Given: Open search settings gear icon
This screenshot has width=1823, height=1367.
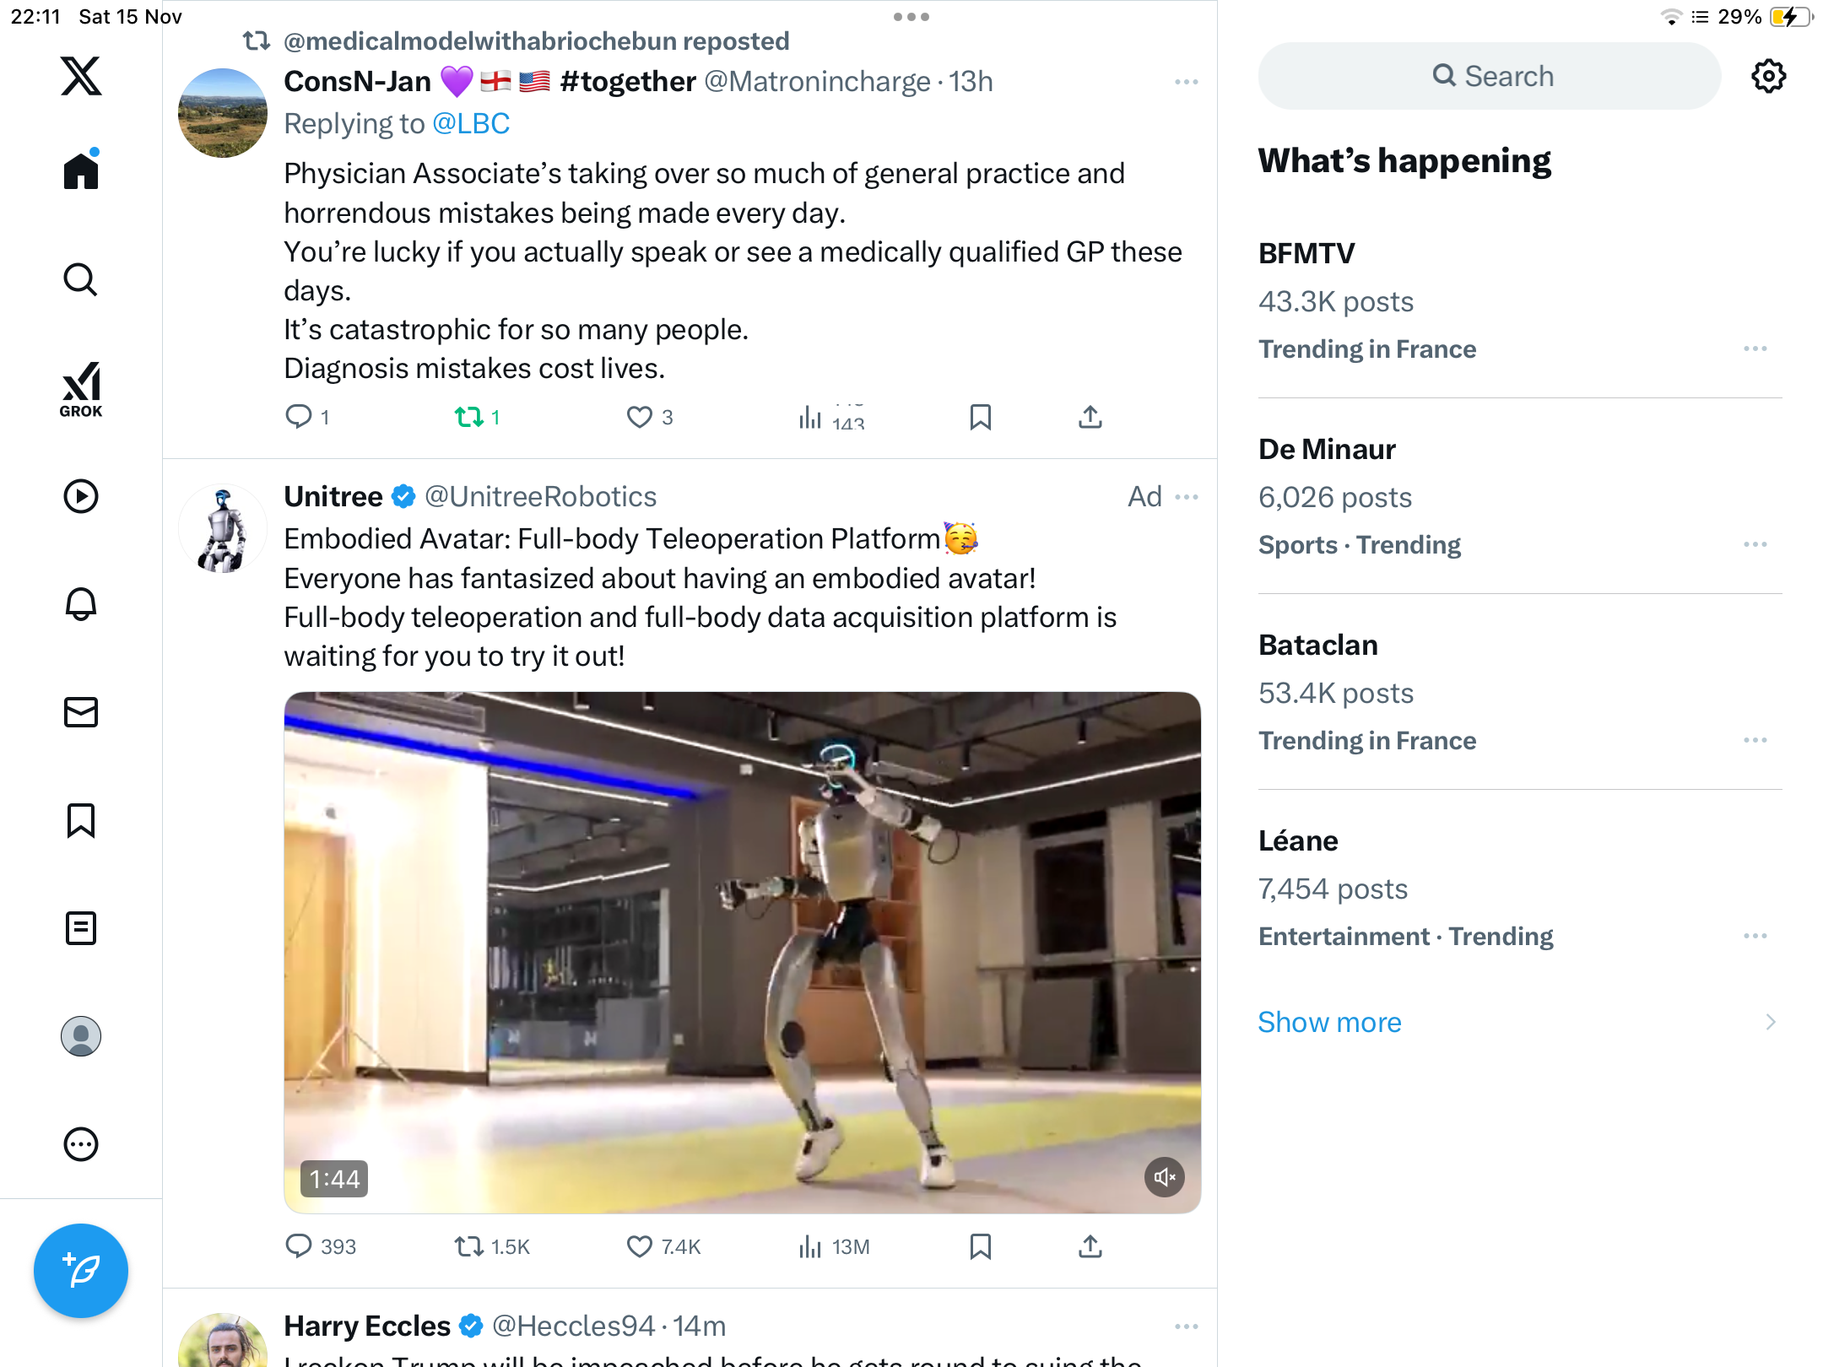Looking at the screenshot, I should (1768, 76).
